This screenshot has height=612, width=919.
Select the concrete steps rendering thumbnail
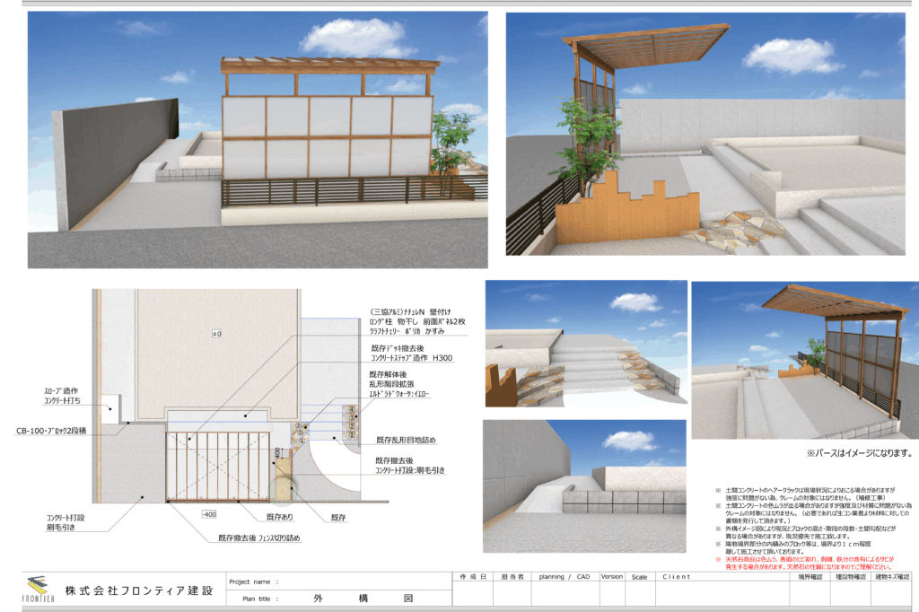[x=583, y=344]
